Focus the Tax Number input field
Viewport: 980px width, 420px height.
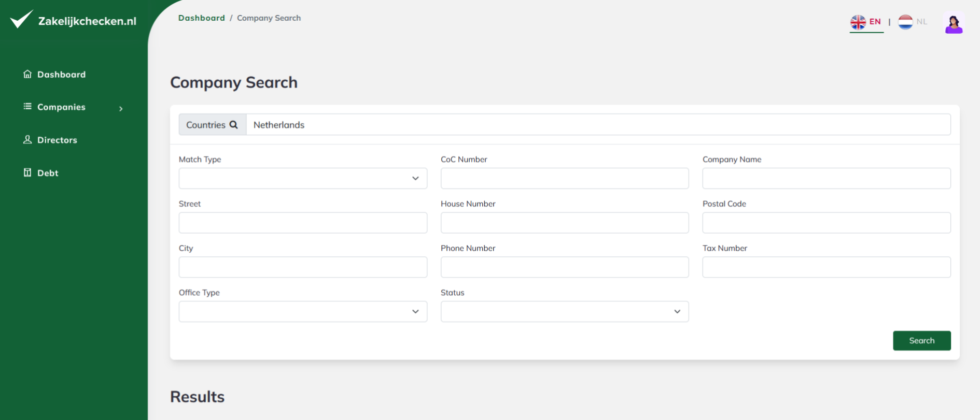tap(827, 267)
